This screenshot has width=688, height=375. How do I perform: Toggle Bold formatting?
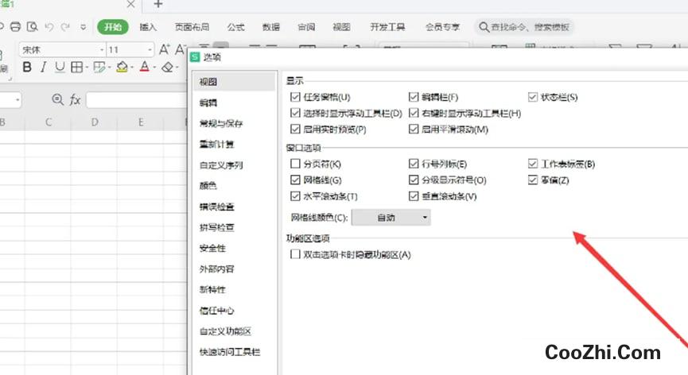pos(27,67)
